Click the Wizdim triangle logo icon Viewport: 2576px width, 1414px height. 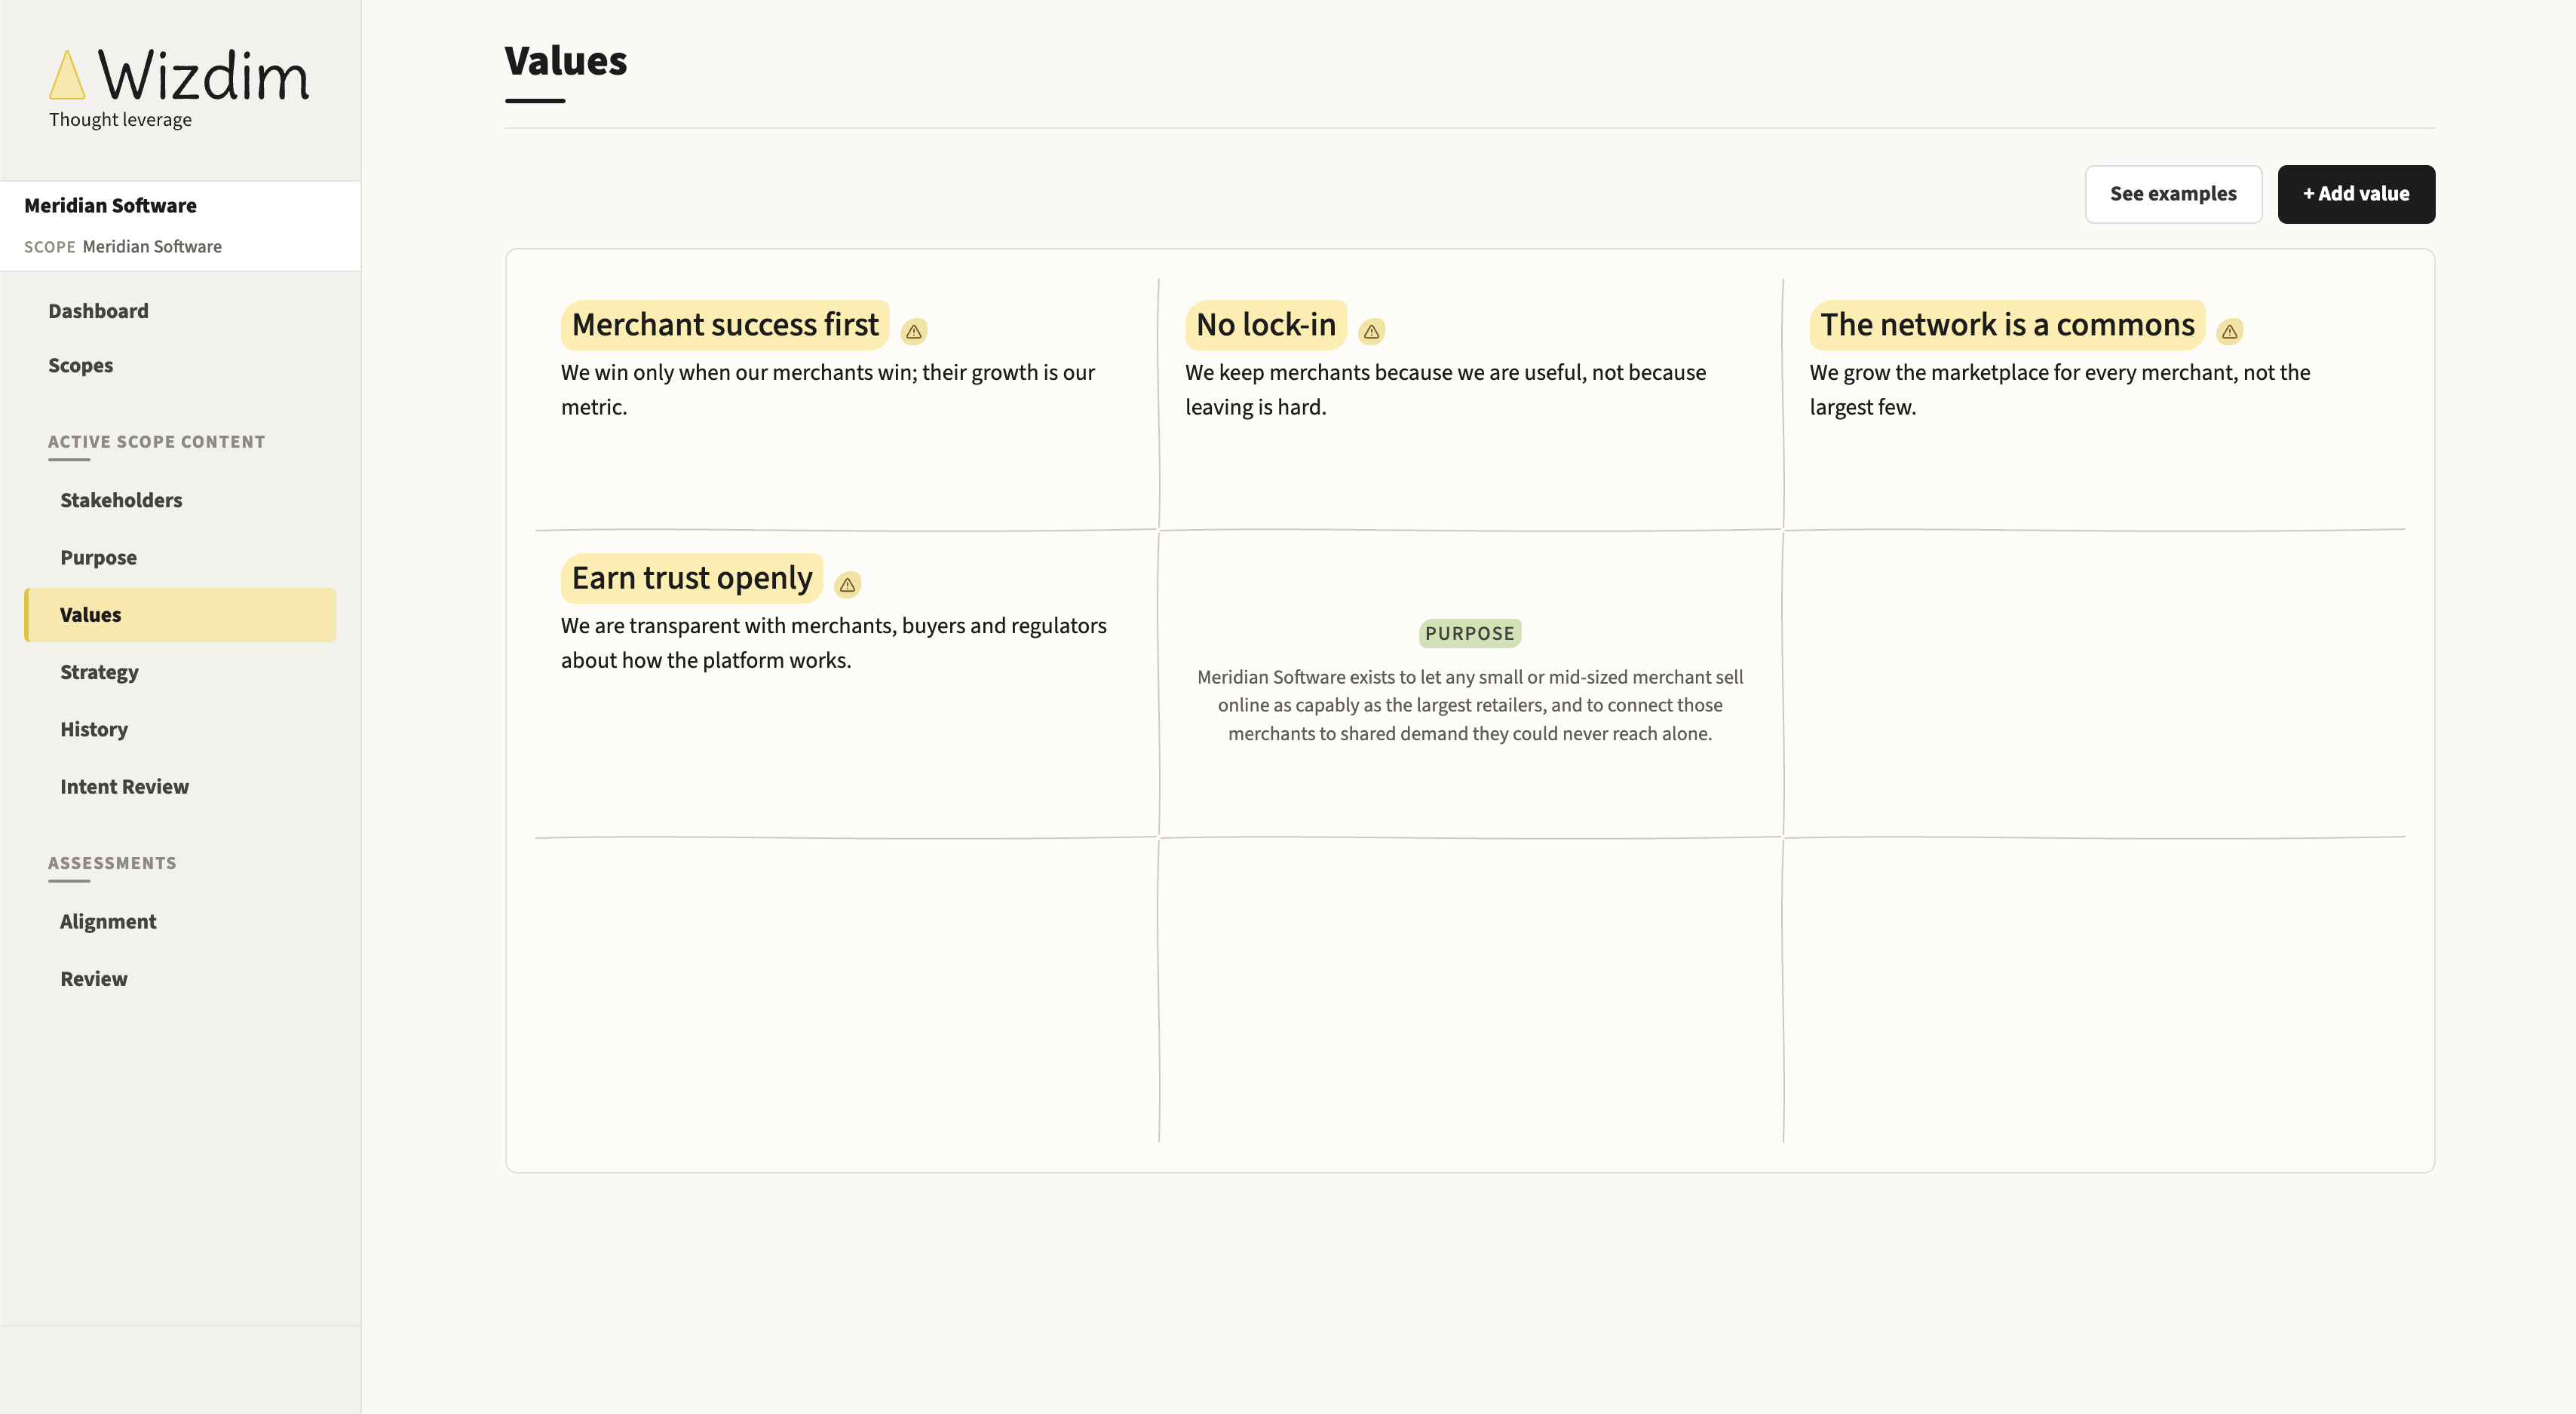point(67,75)
